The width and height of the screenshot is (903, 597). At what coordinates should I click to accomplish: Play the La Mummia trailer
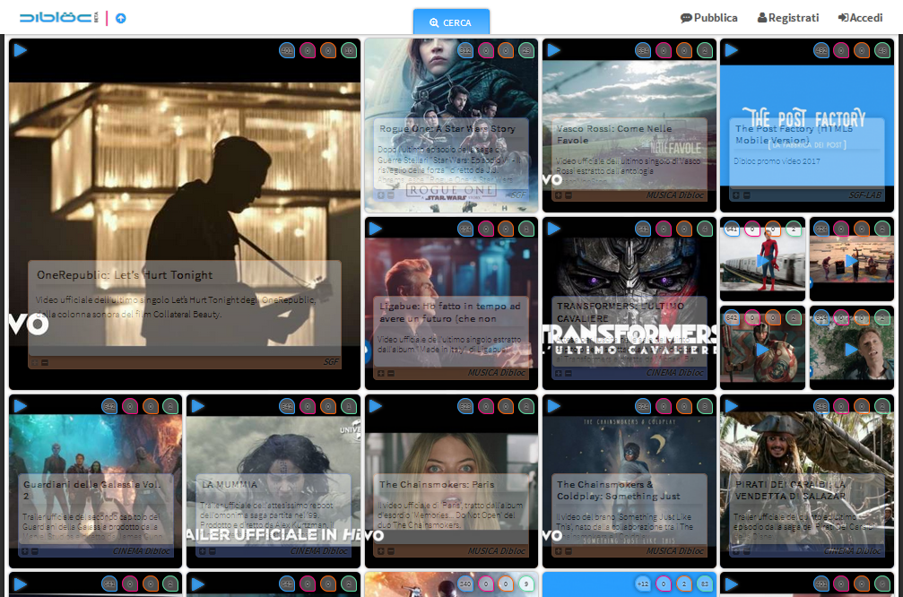198,406
